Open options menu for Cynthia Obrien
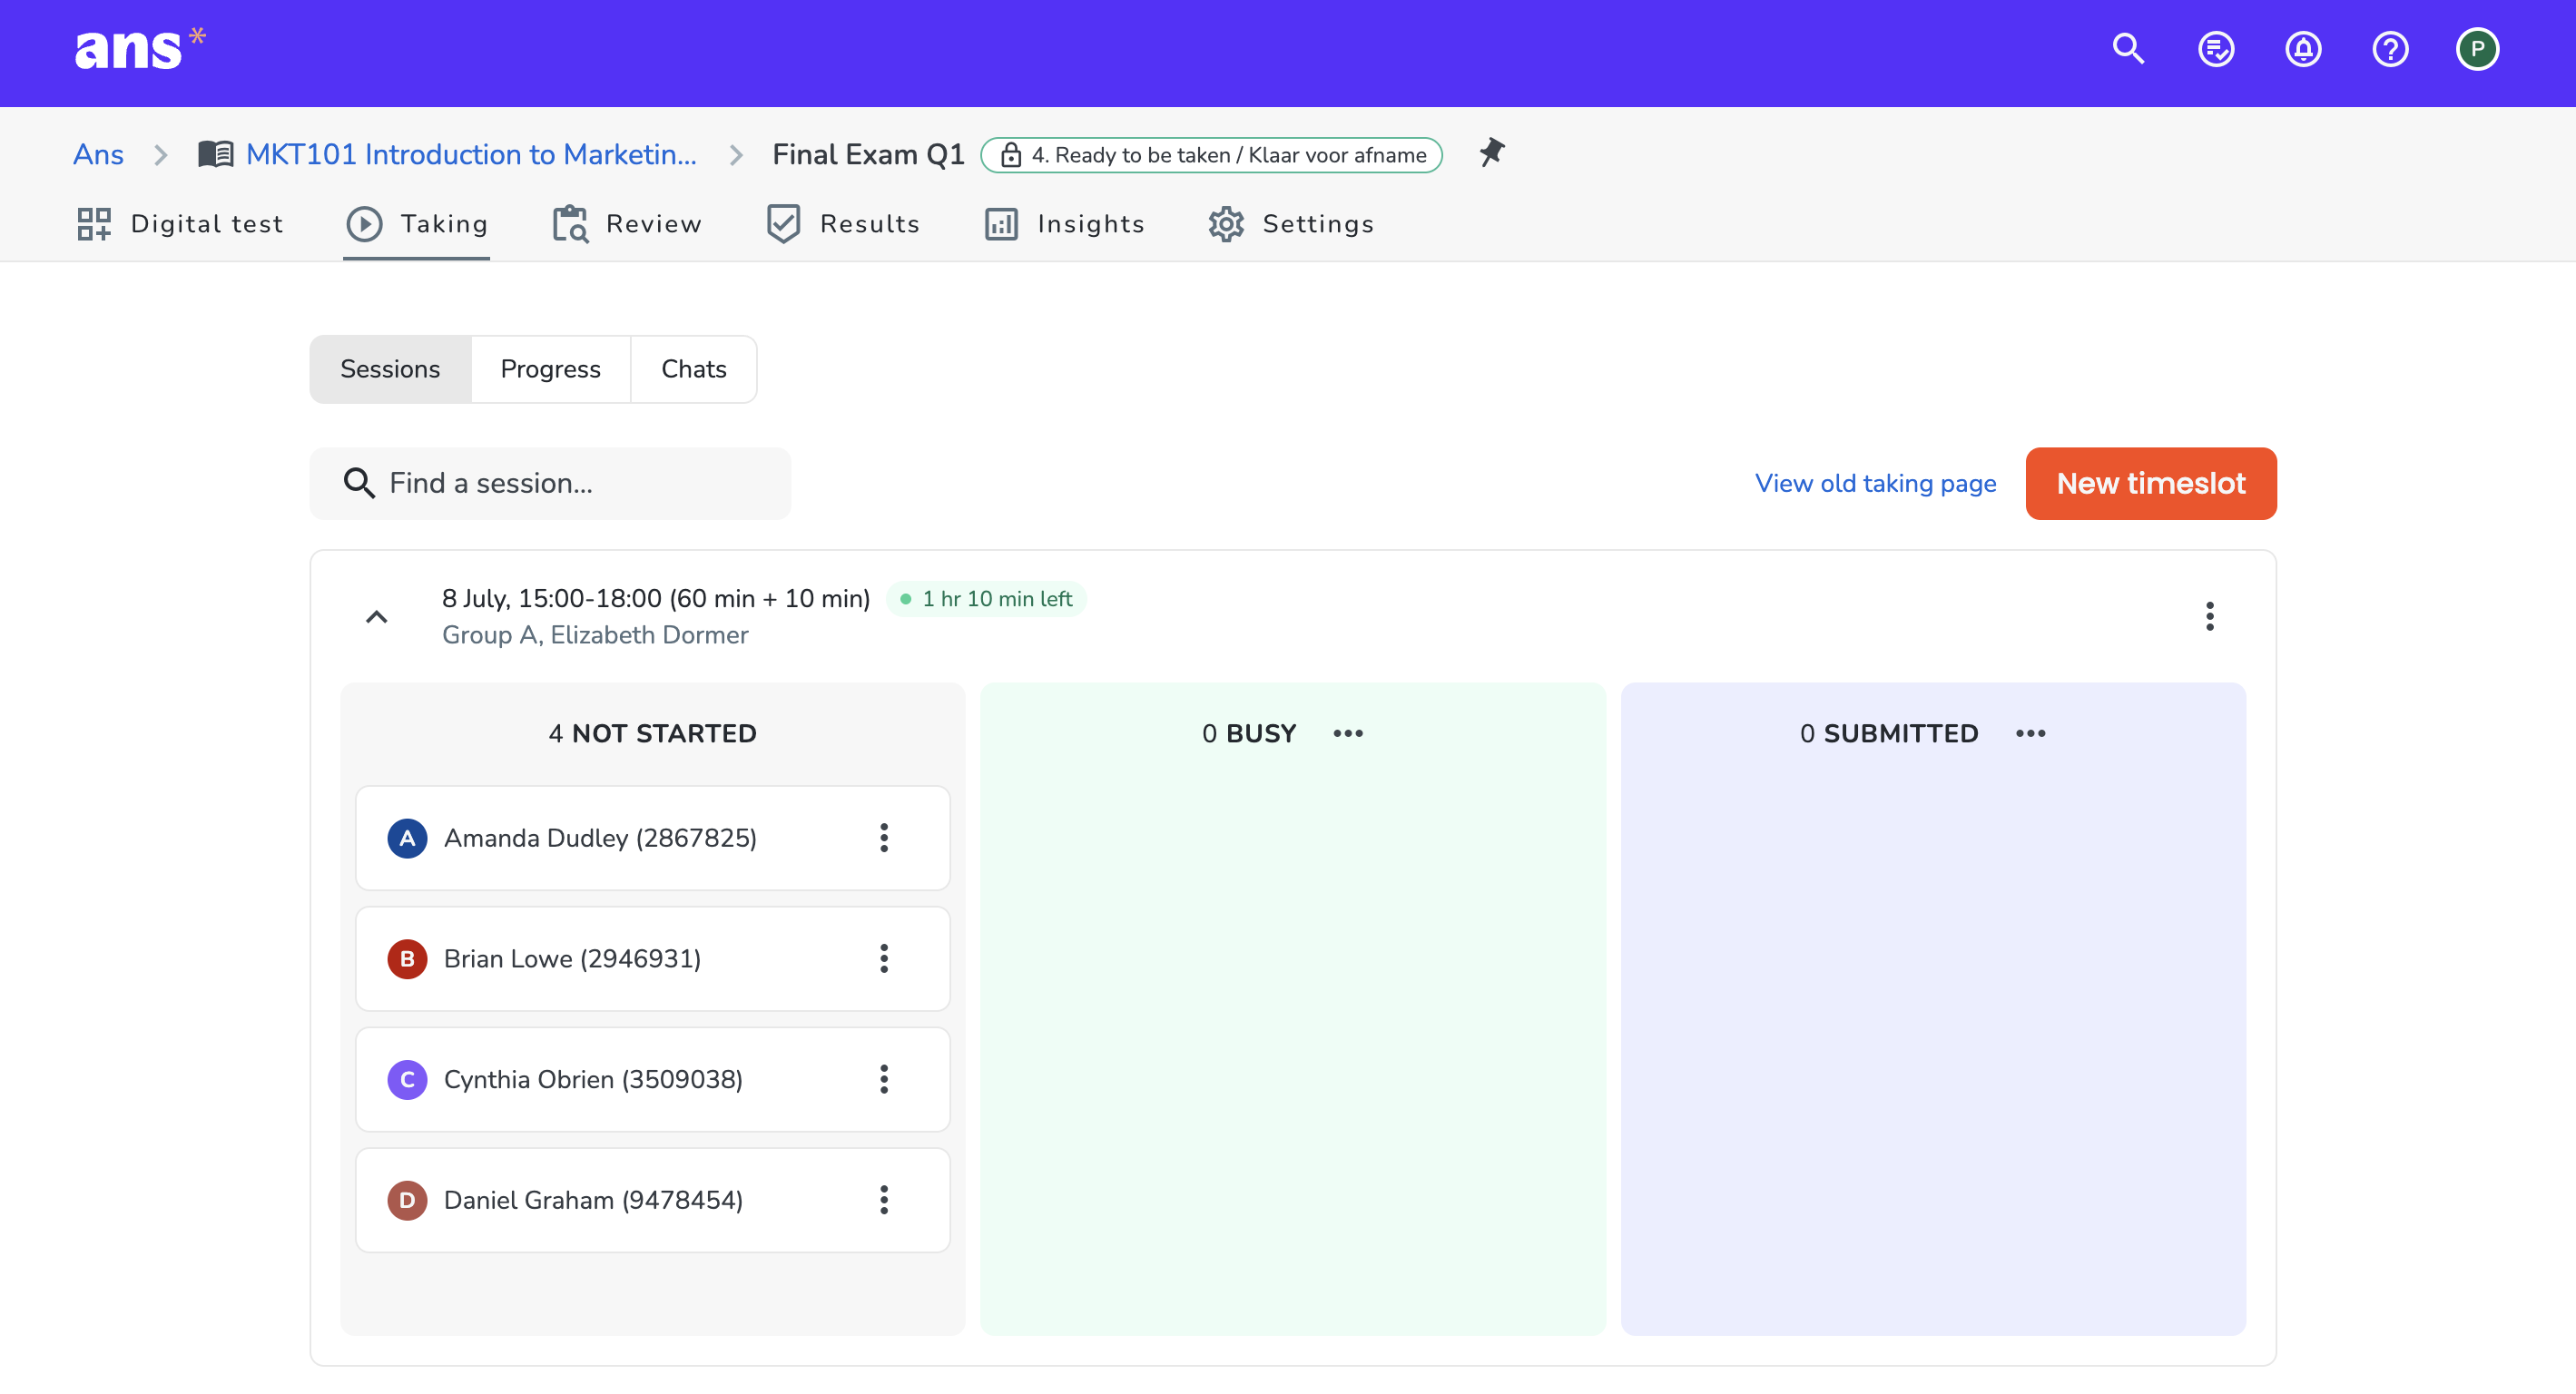The height and width of the screenshot is (1394, 2576). [x=884, y=1079]
